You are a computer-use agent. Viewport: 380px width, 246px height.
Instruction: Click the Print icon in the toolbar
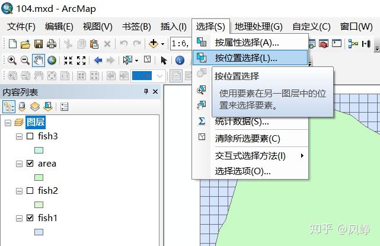tap(52, 44)
